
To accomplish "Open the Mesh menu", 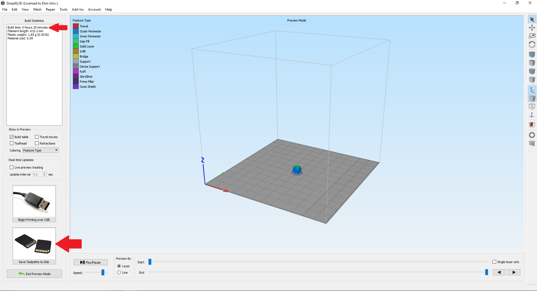I will click(37, 10).
